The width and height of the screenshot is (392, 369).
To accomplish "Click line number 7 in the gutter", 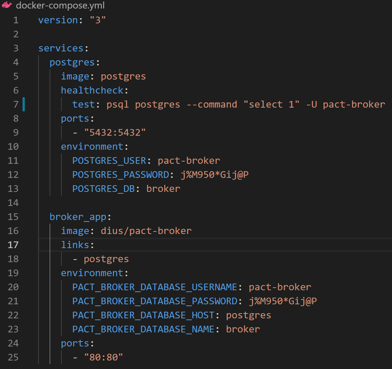I will pos(16,104).
